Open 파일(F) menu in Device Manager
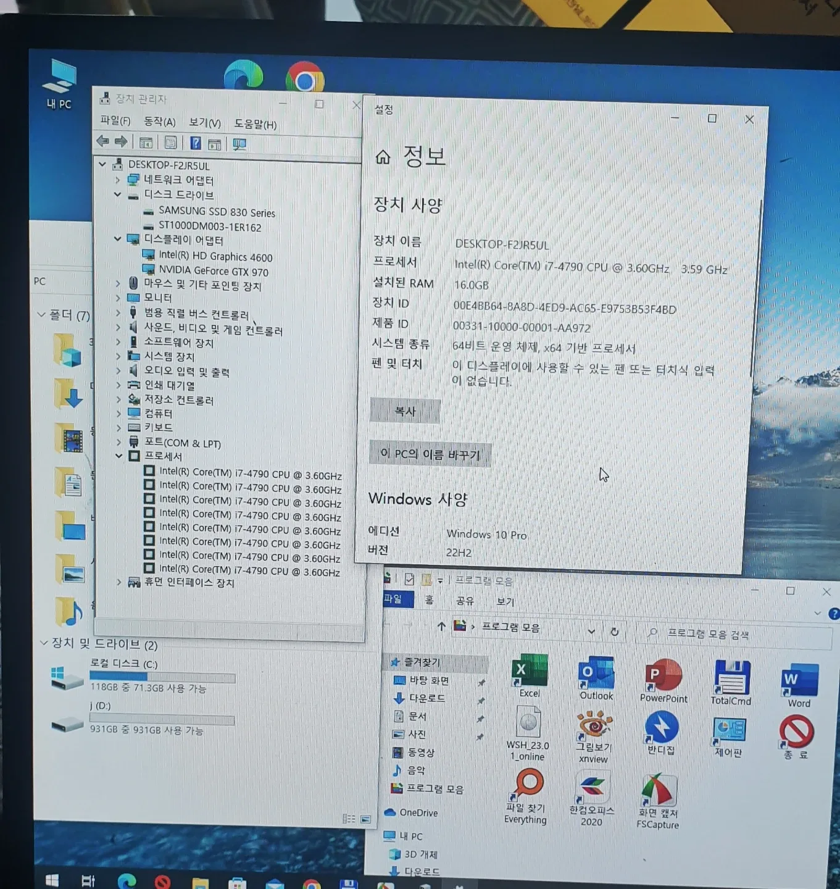 point(115,120)
